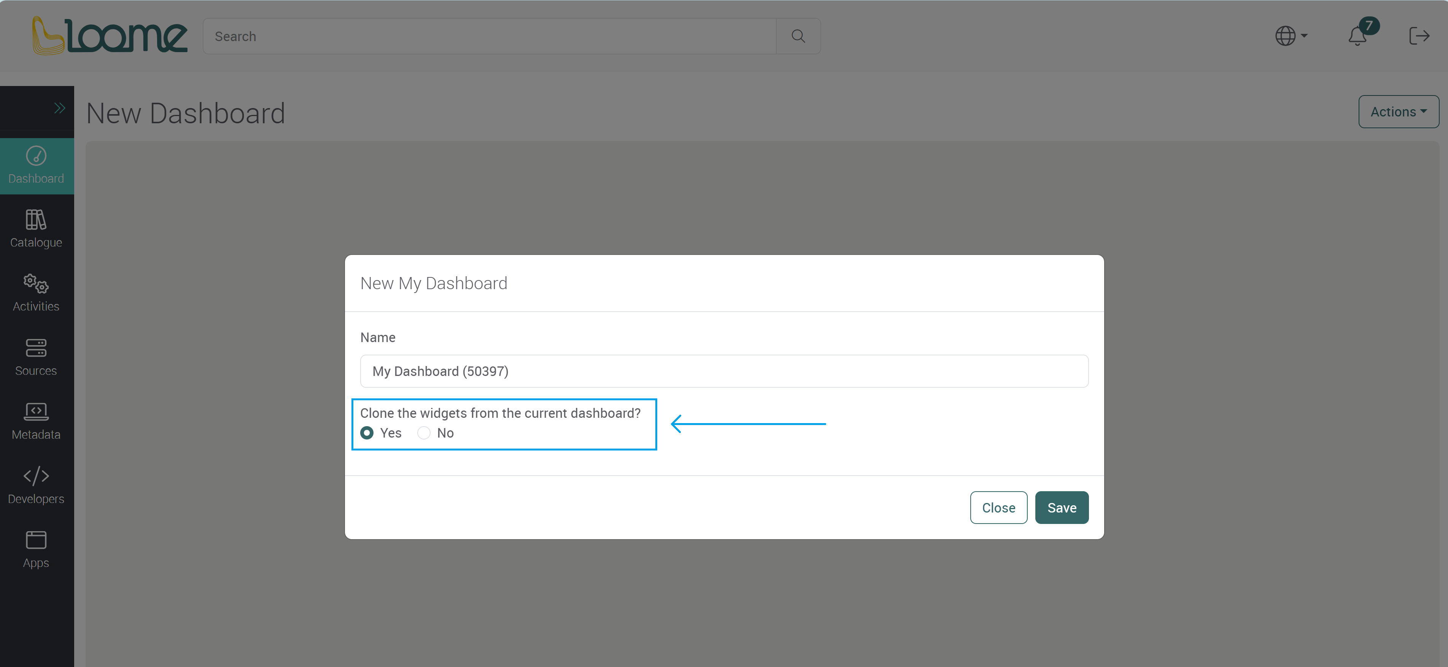Image resolution: width=1448 pixels, height=667 pixels.
Task: Save the new dashboard
Action: tap(1062, 508)
